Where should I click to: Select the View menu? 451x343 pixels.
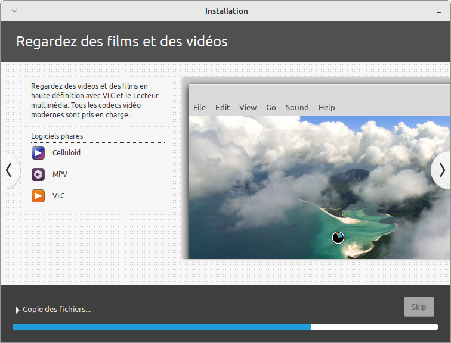(248, 107)
